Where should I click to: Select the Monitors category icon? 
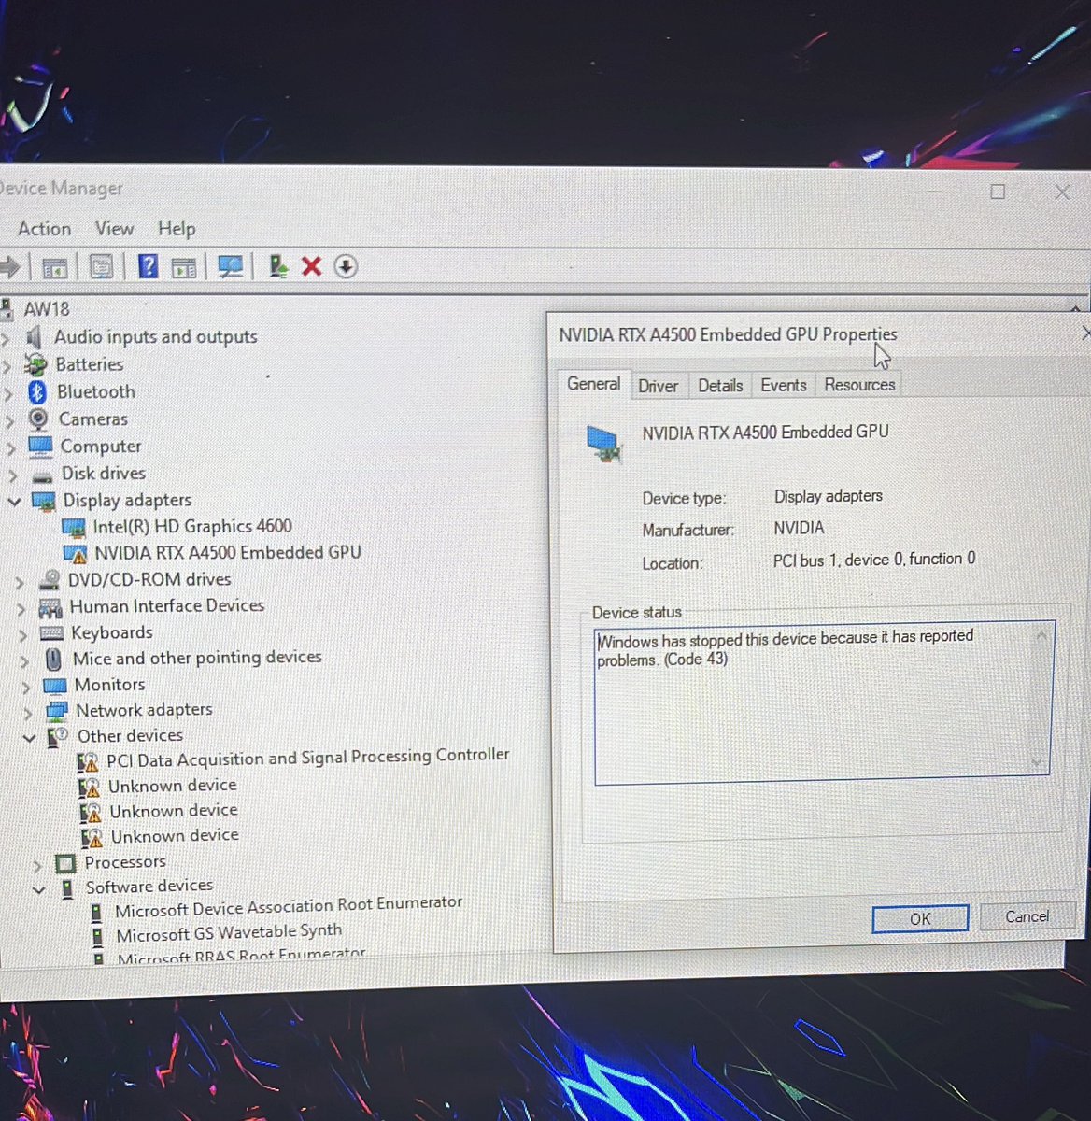coord(55,686)
